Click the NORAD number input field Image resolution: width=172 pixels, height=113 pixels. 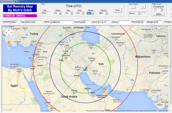(14, 22)
